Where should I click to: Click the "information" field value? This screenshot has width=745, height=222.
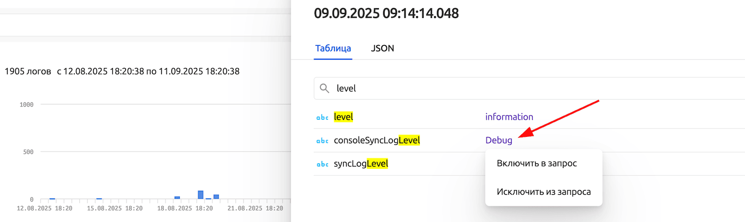pyautogui.click(x=509, y=117)
